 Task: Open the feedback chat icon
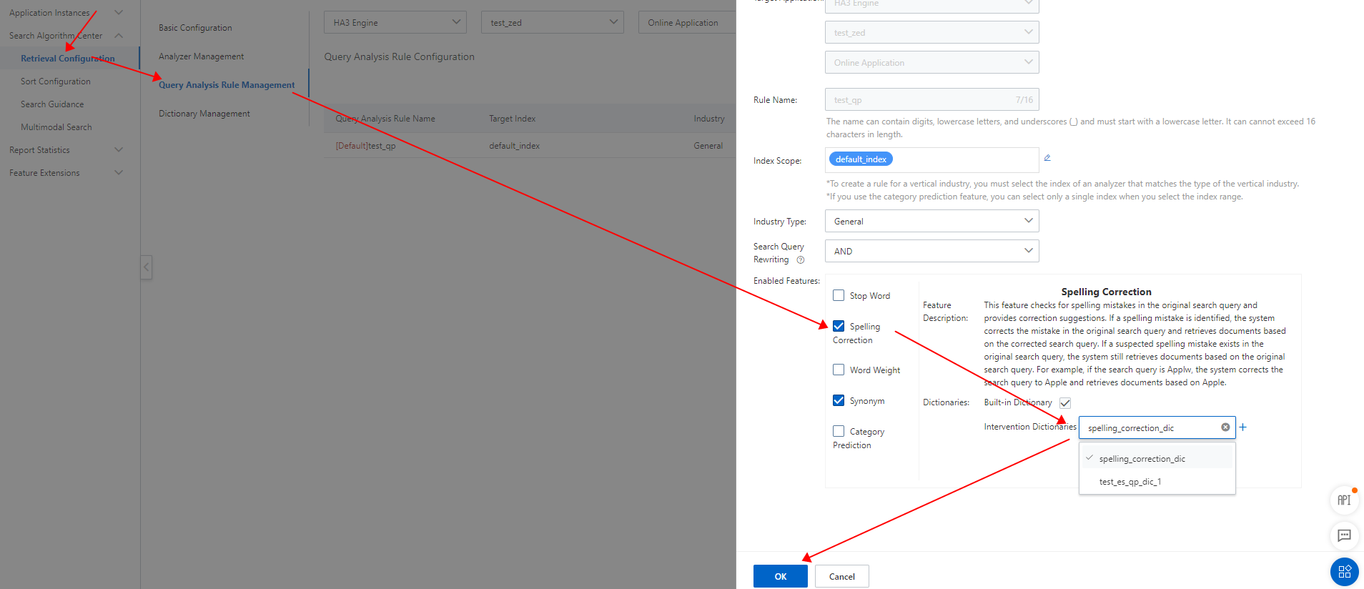pyautogui.click(x=1344, y=535)
